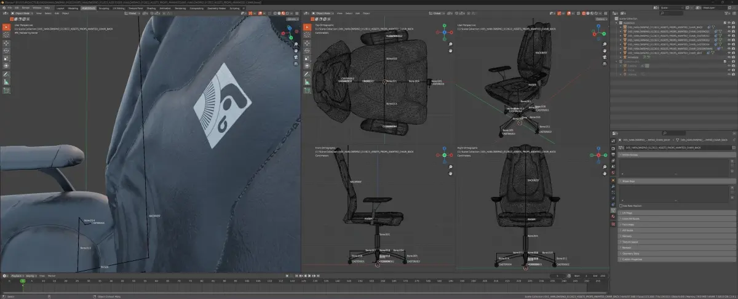This screenshot has height=299, width=738.
Task: Click the axis gizmo in Top Orthographic view
Action: tap(444, 33)
